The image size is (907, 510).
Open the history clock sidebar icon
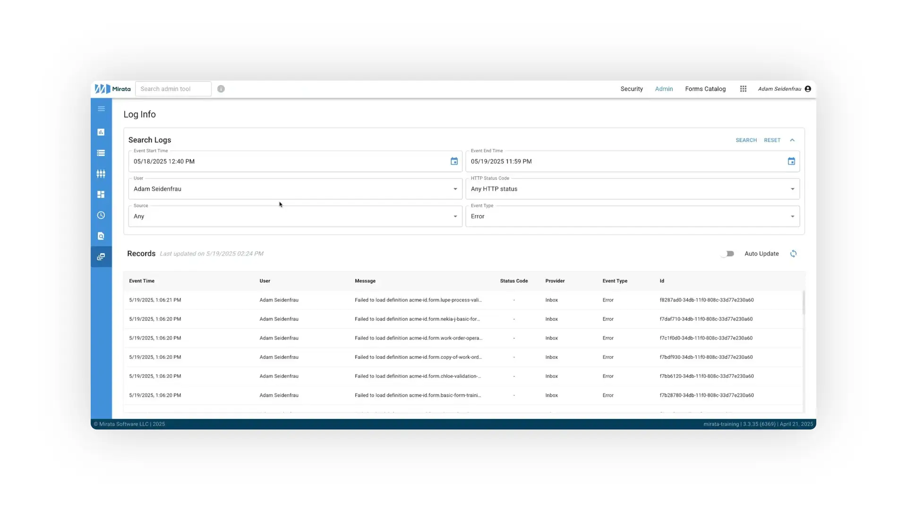tap(101, 215)
